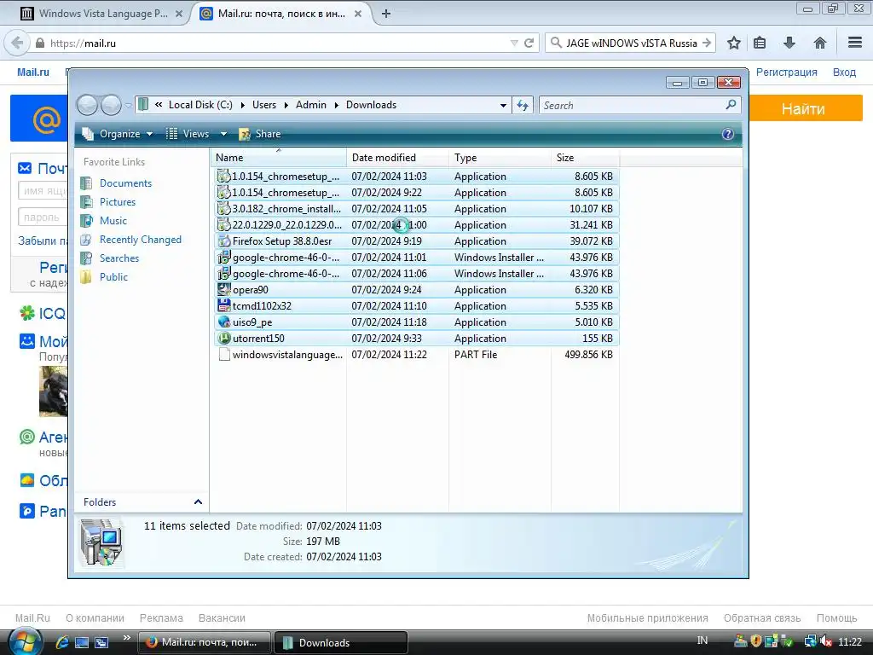Screen dimensions: 873x655
Task: Click the volume tray icon
Action: point(827,641)
